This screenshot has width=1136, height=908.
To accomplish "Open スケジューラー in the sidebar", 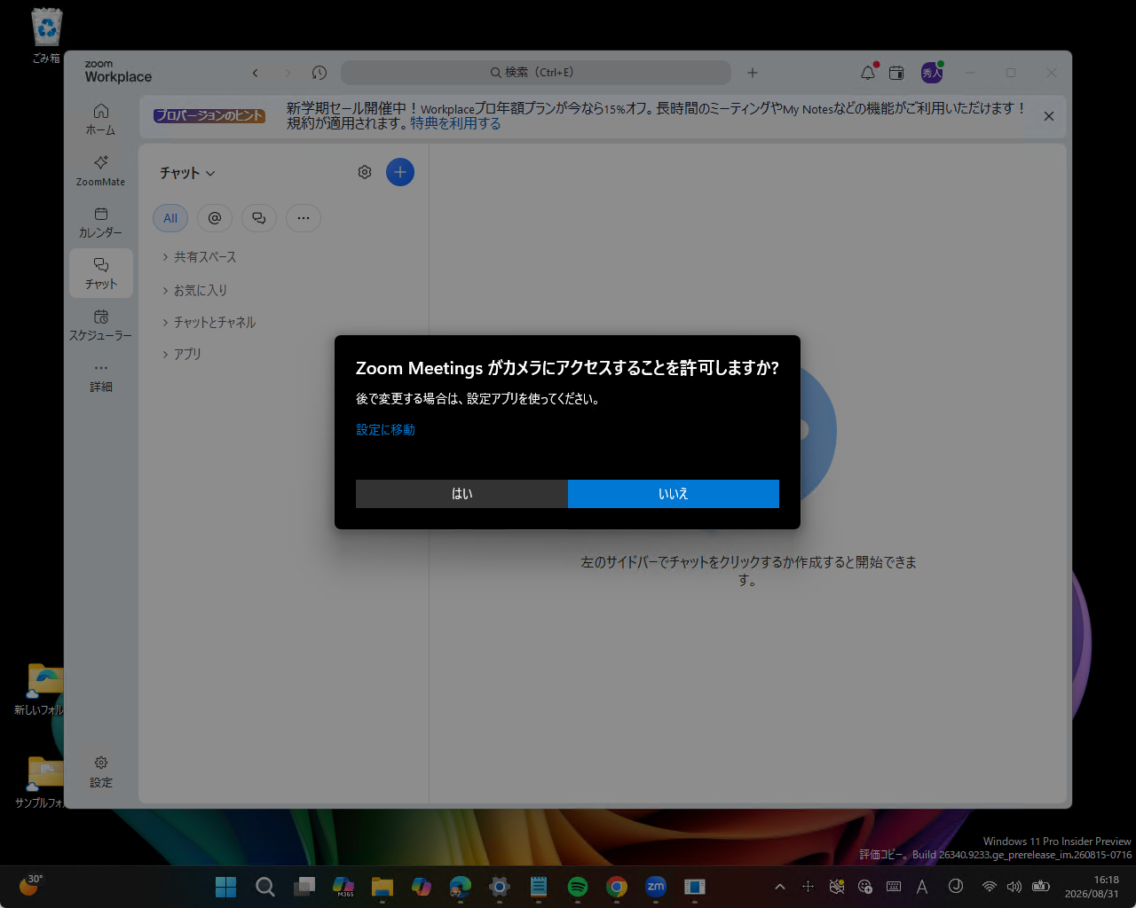I will coord(101,325).
